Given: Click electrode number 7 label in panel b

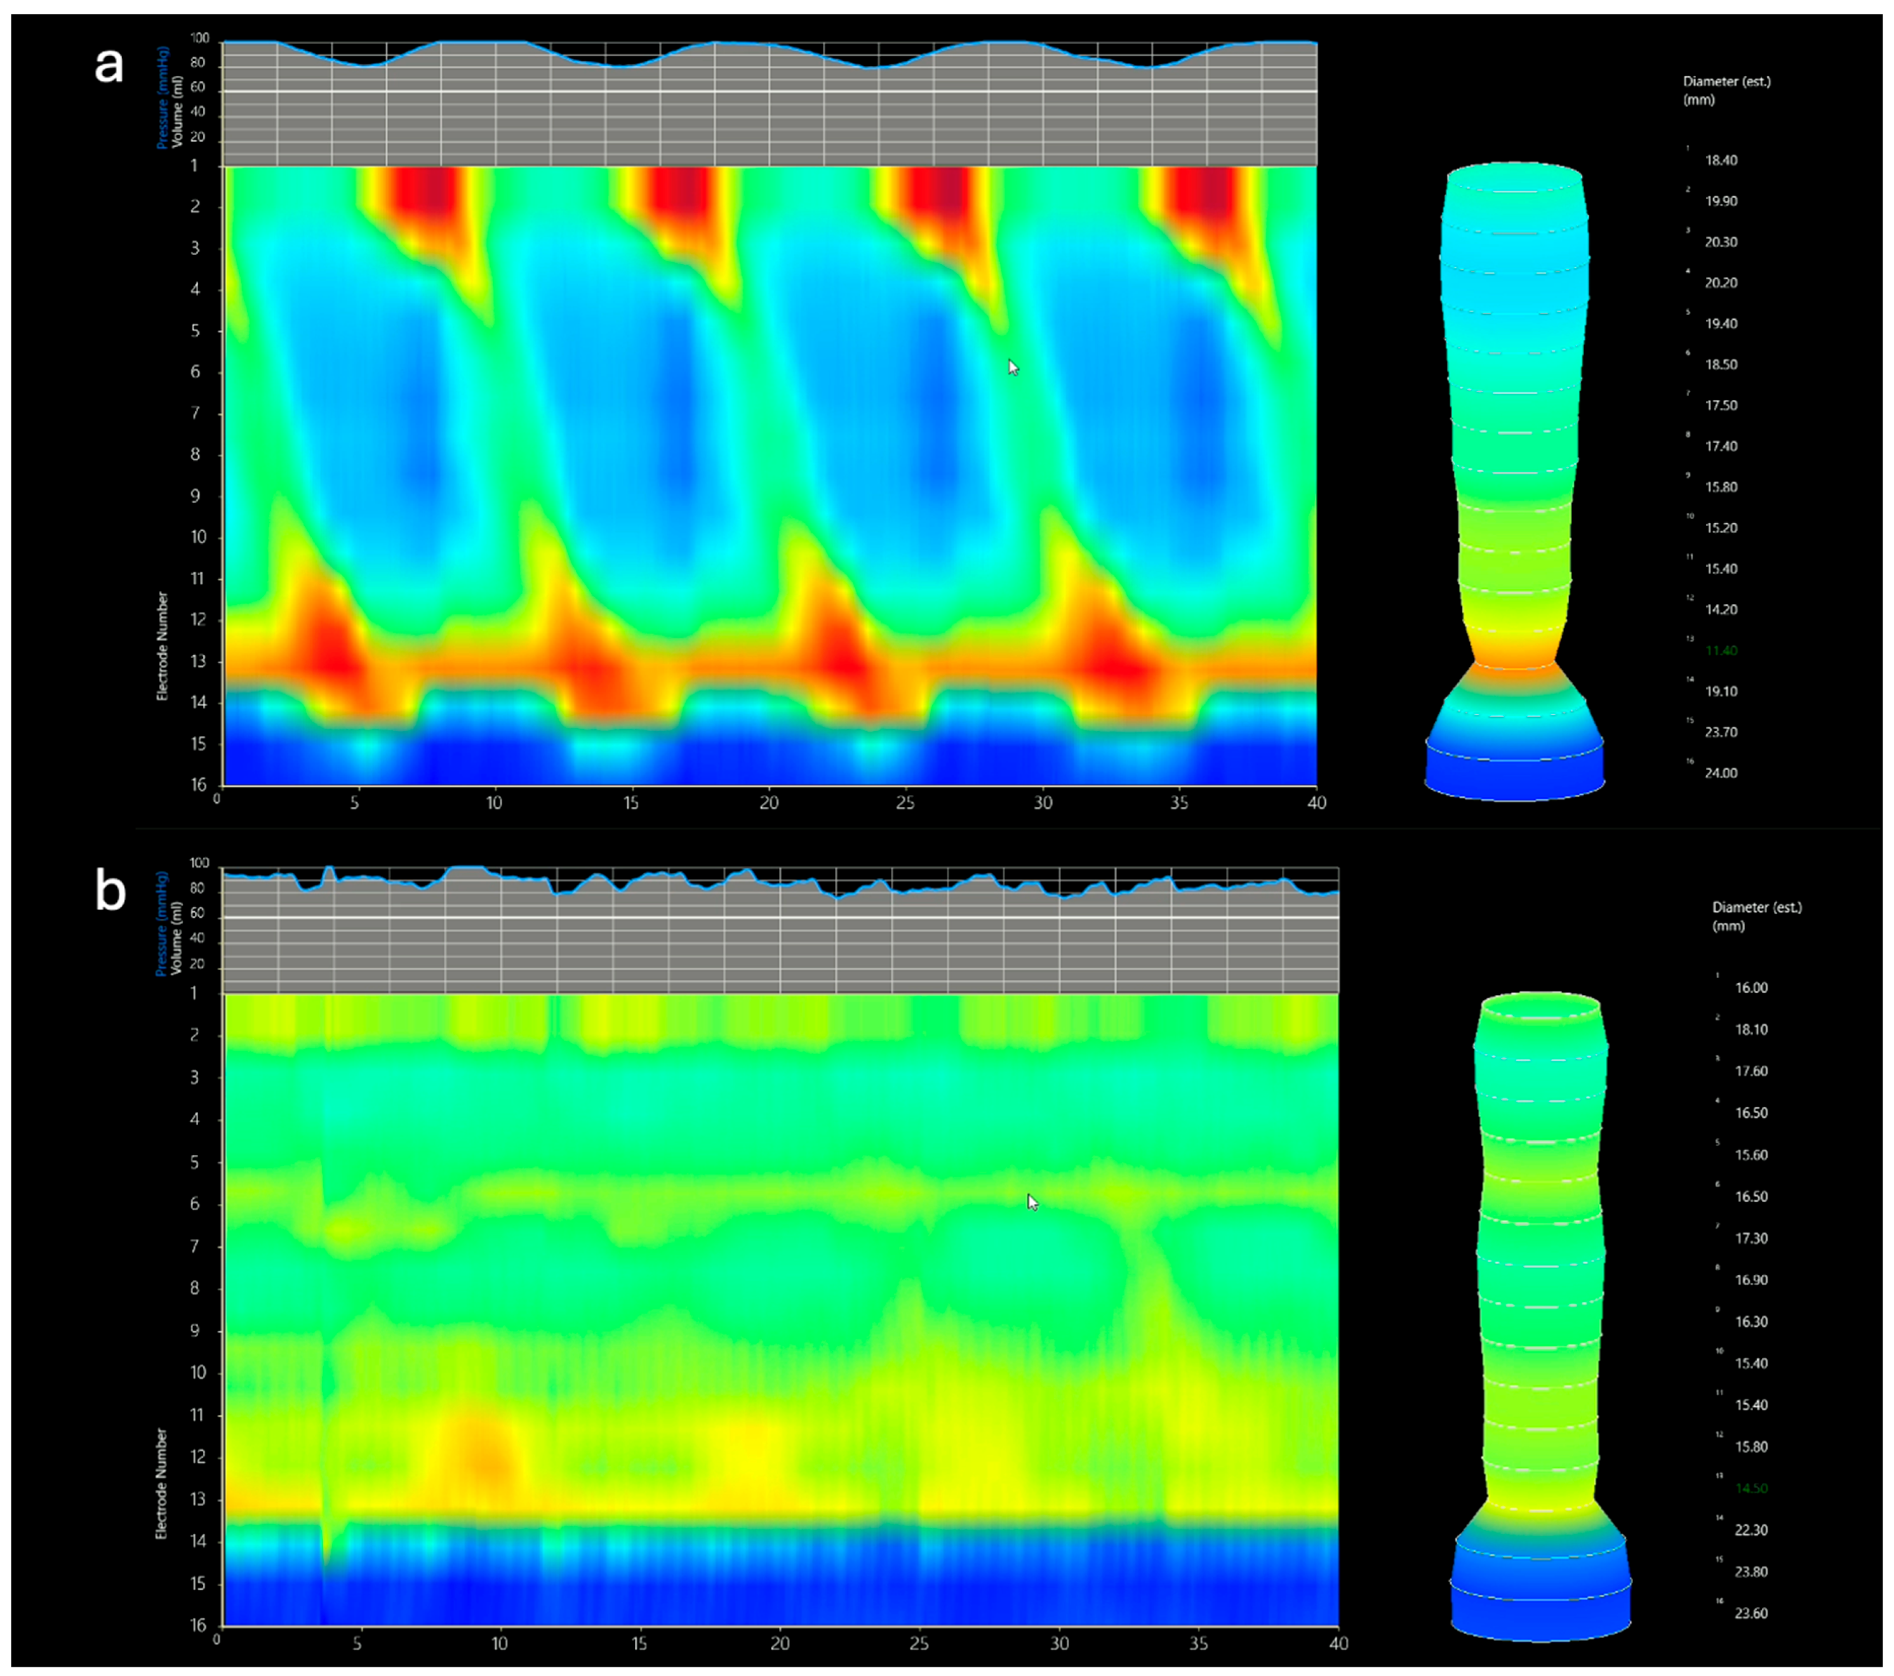Looking at the screenshot, I should click(x=194, y=1246).
